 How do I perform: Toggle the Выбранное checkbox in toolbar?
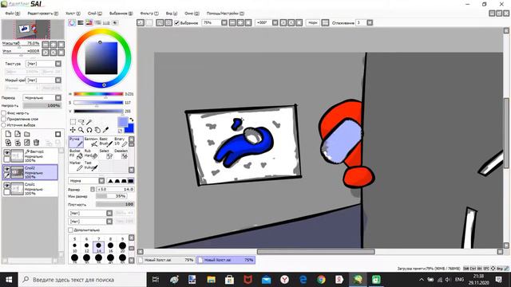(176, 23)
